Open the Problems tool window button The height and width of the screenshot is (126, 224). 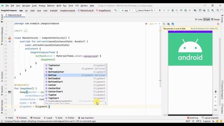tap(22, 118)
